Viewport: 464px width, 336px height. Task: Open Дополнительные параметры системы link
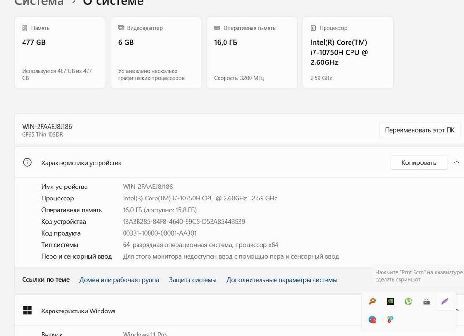282,280
